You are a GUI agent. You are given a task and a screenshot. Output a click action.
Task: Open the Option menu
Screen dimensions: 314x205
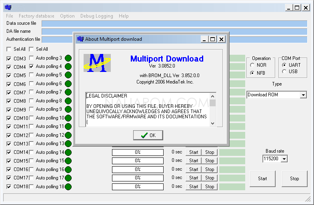pos(67,16)
